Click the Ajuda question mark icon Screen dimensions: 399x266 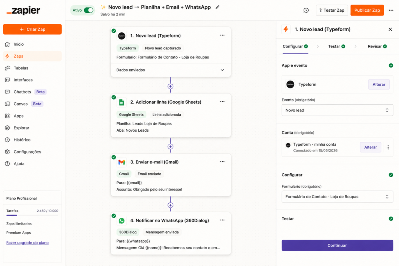click(7, 164)
